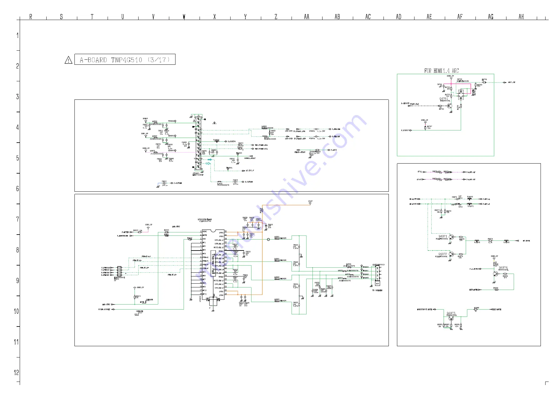Click the ARC output arrow at top right
This screenshot has width=559, height=395.
(505, 83)
